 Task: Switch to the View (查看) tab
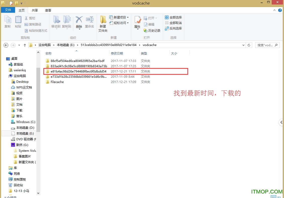(48, 10)
